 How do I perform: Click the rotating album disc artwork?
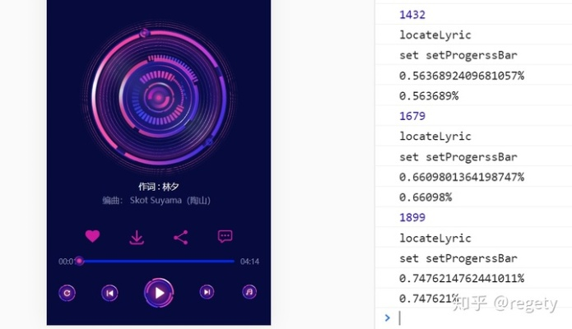point(158,99)
